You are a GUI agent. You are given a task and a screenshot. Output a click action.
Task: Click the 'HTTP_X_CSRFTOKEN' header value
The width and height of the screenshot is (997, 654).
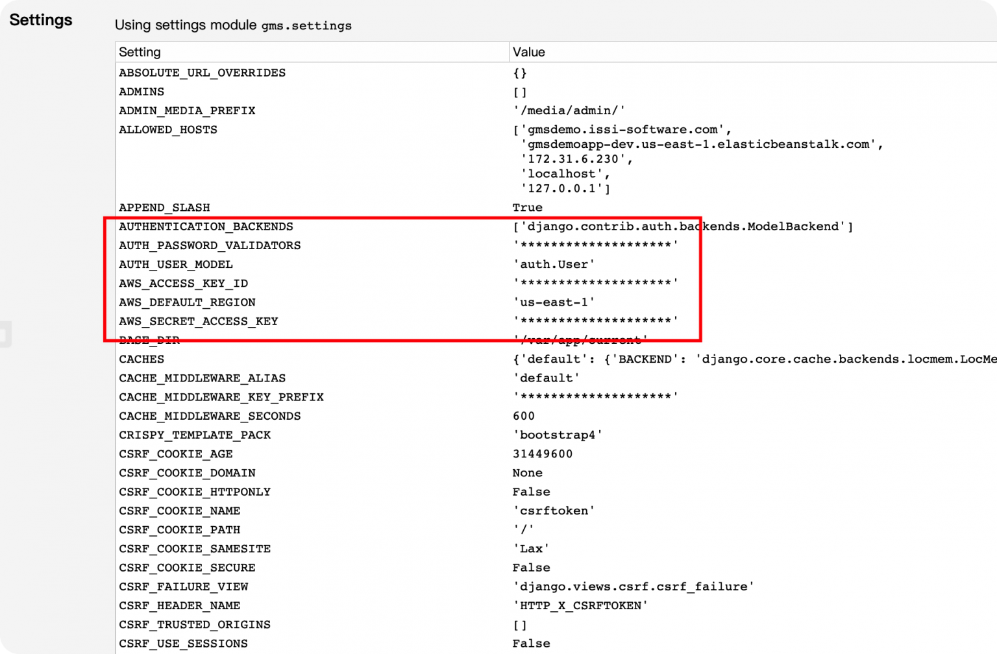580,606
